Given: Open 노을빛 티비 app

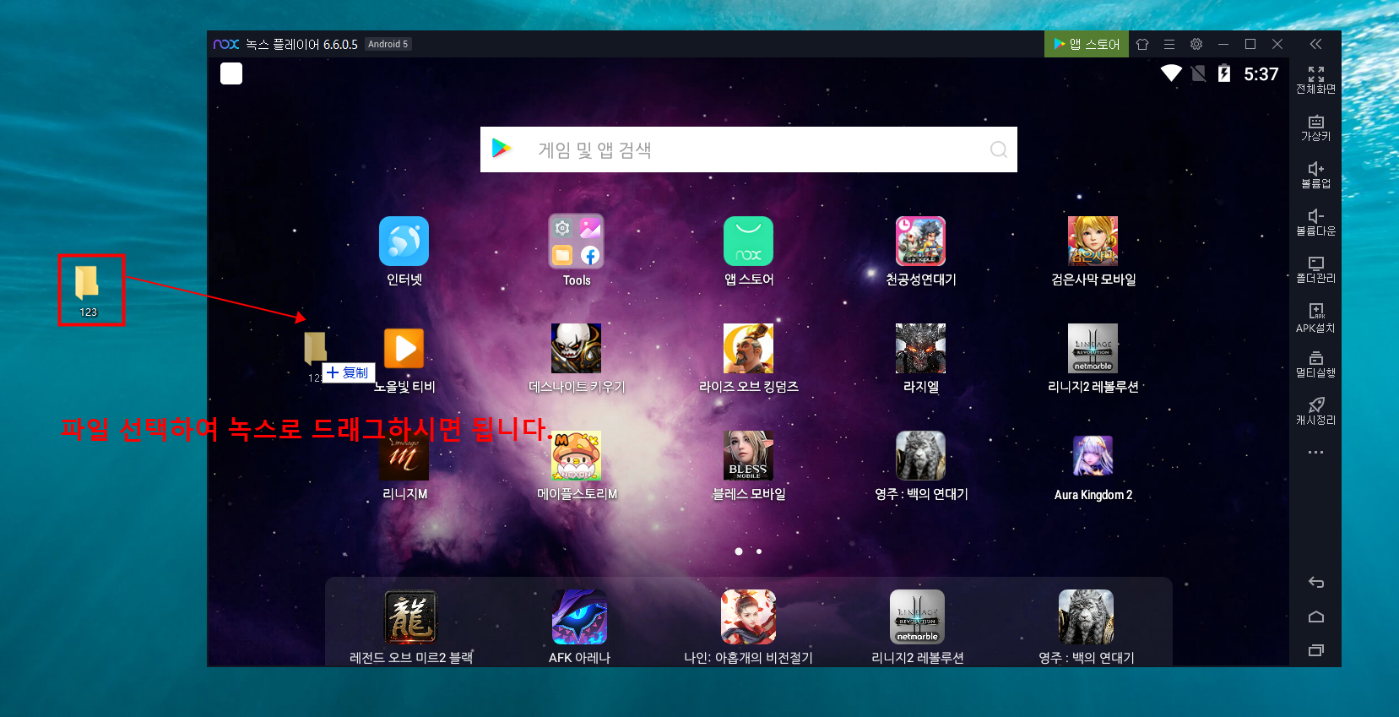Looking at the screenshot, I should click(x=404, y=349).
